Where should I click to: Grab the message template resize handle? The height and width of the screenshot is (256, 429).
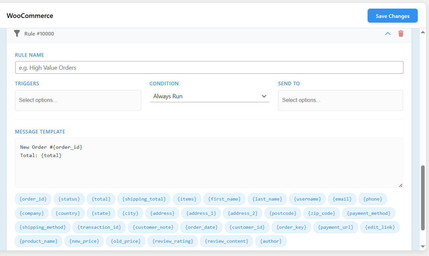pyautogui.click(x=400, y=185)
